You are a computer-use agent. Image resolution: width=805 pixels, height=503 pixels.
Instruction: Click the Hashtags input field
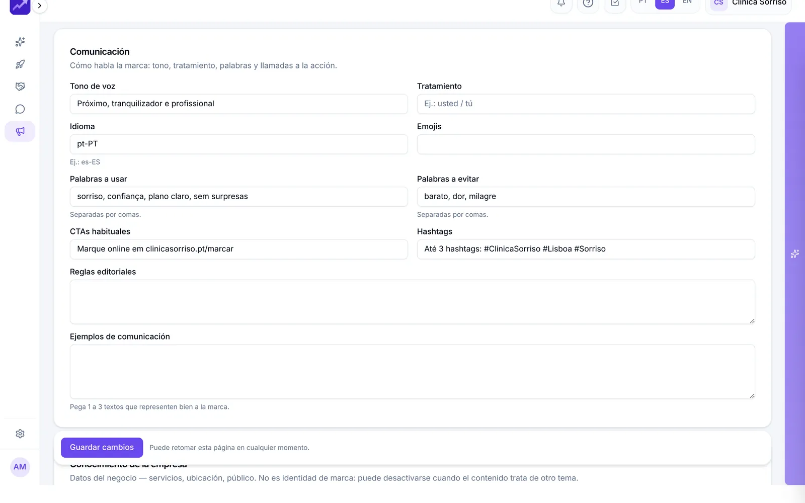(586, 249)
